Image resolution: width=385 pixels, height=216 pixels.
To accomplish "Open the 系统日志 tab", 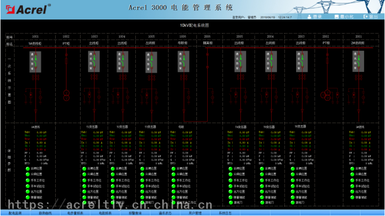I will tap(225, 213).
